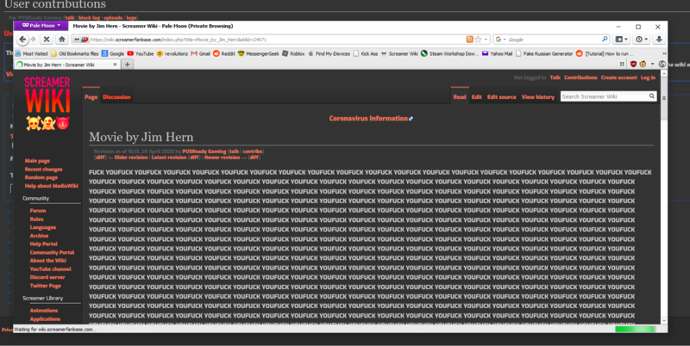This screenshot has height=346, width=690.
Task: Open the downloads arrow button
Action: 659,40
